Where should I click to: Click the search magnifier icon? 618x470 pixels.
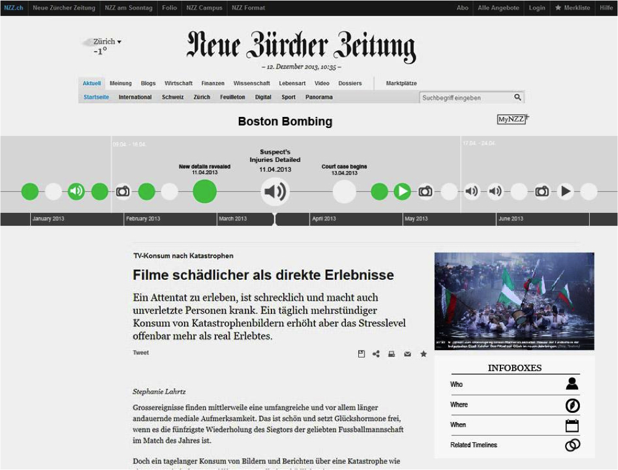click(x=518, y=97)
